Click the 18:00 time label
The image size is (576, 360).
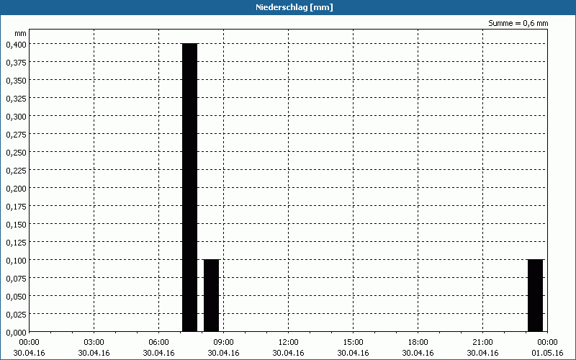[418, 343]
